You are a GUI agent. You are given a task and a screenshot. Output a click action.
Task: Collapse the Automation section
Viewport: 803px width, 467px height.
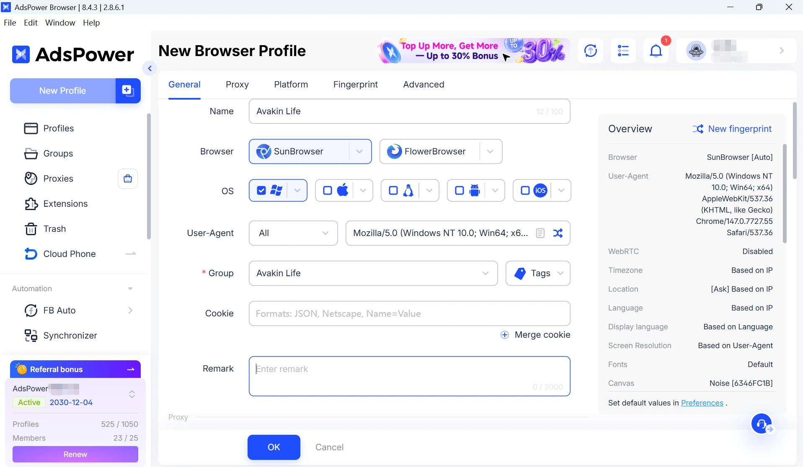pyautogui.click(x=130, y=289)
